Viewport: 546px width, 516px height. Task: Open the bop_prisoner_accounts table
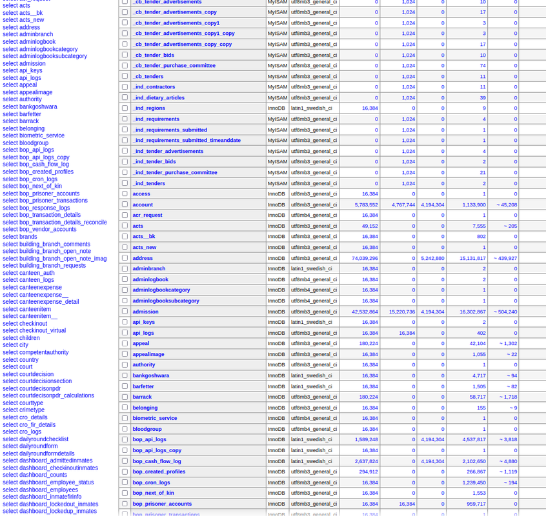(162, 504)
